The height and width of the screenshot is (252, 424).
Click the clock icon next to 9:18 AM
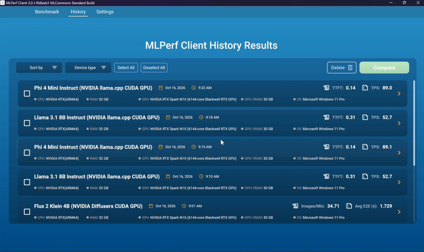point(201,117)
